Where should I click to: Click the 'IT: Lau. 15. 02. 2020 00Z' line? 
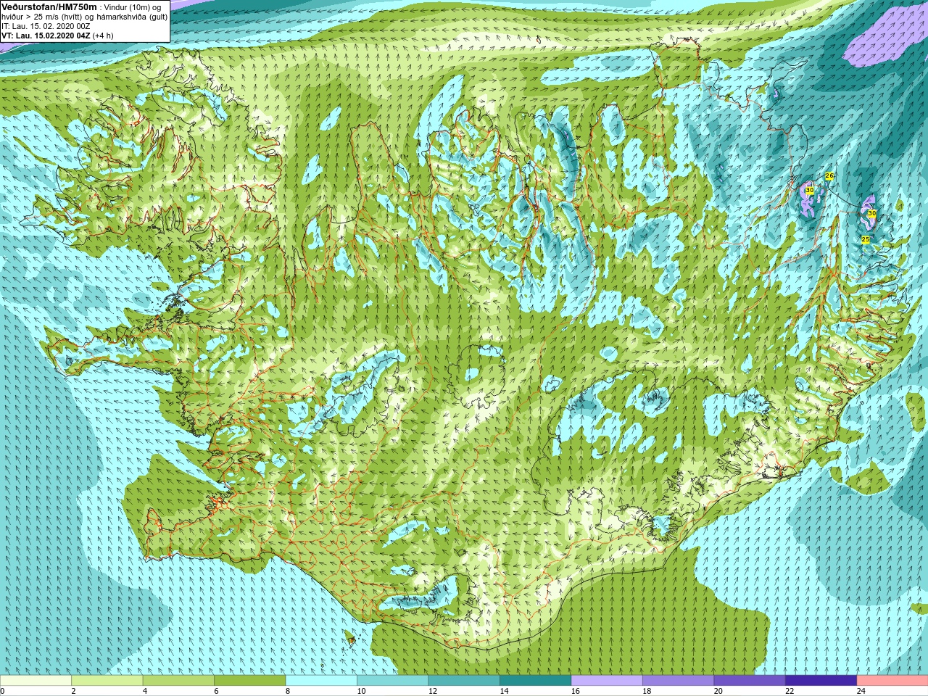(46, 26)
